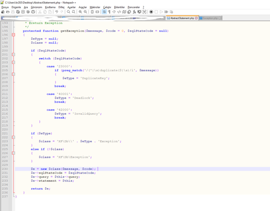Viewport: 270px width, 211px height.
Task: Toggle the Document Map icon
Action: point(124,12)
